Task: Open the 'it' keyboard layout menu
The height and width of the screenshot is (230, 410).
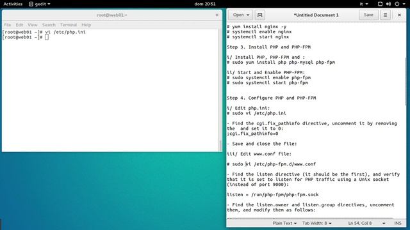Action: pos(364,4)
